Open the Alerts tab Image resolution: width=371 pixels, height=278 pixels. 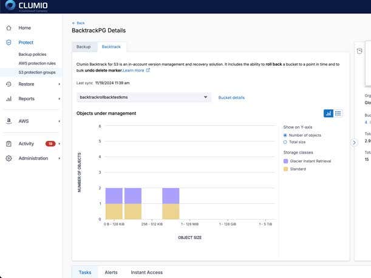tap(111, 273)
